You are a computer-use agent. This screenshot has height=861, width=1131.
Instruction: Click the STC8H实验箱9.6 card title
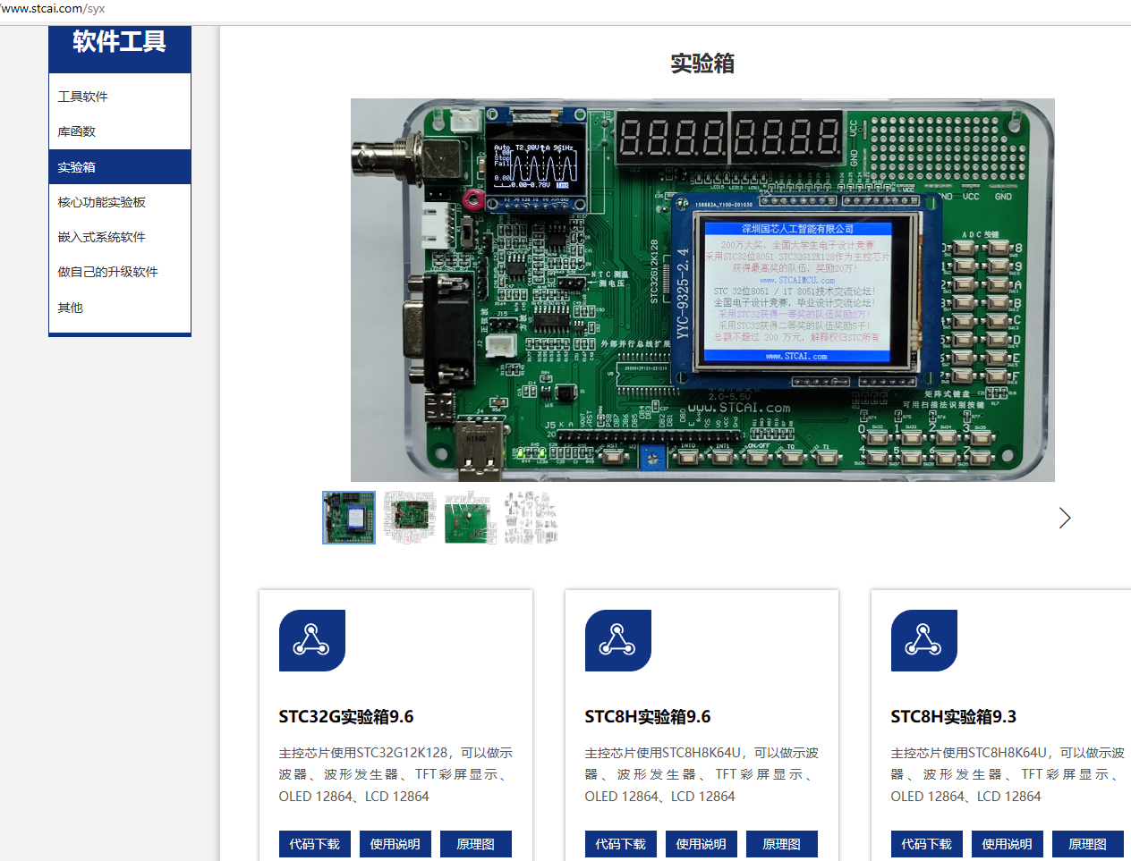(x=648, y=717)
